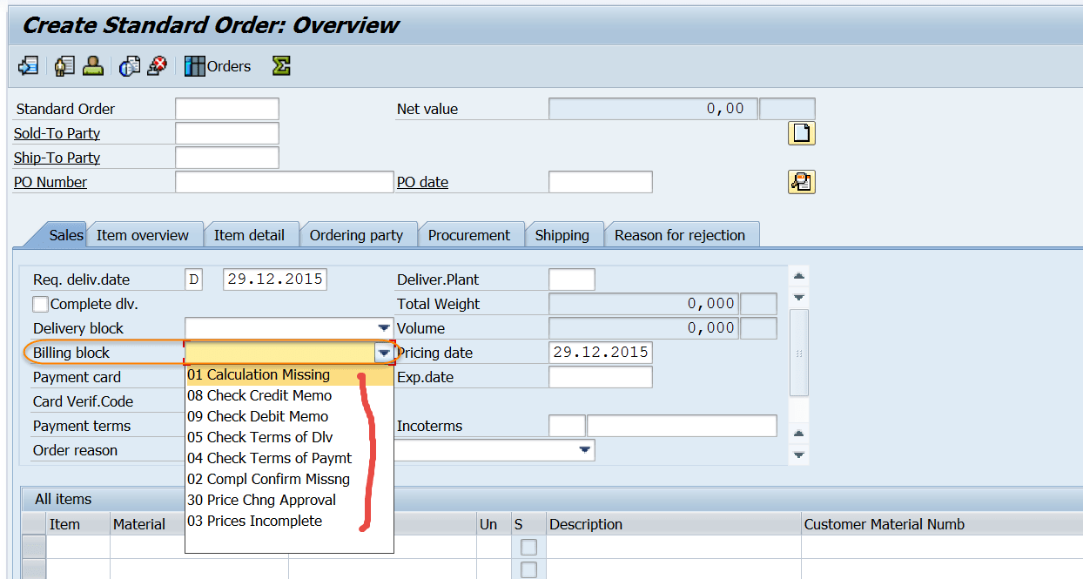Click the Reject Document stamp icon
The image size is (1083, 579).
pyautogui.click(x=157, y=65)
